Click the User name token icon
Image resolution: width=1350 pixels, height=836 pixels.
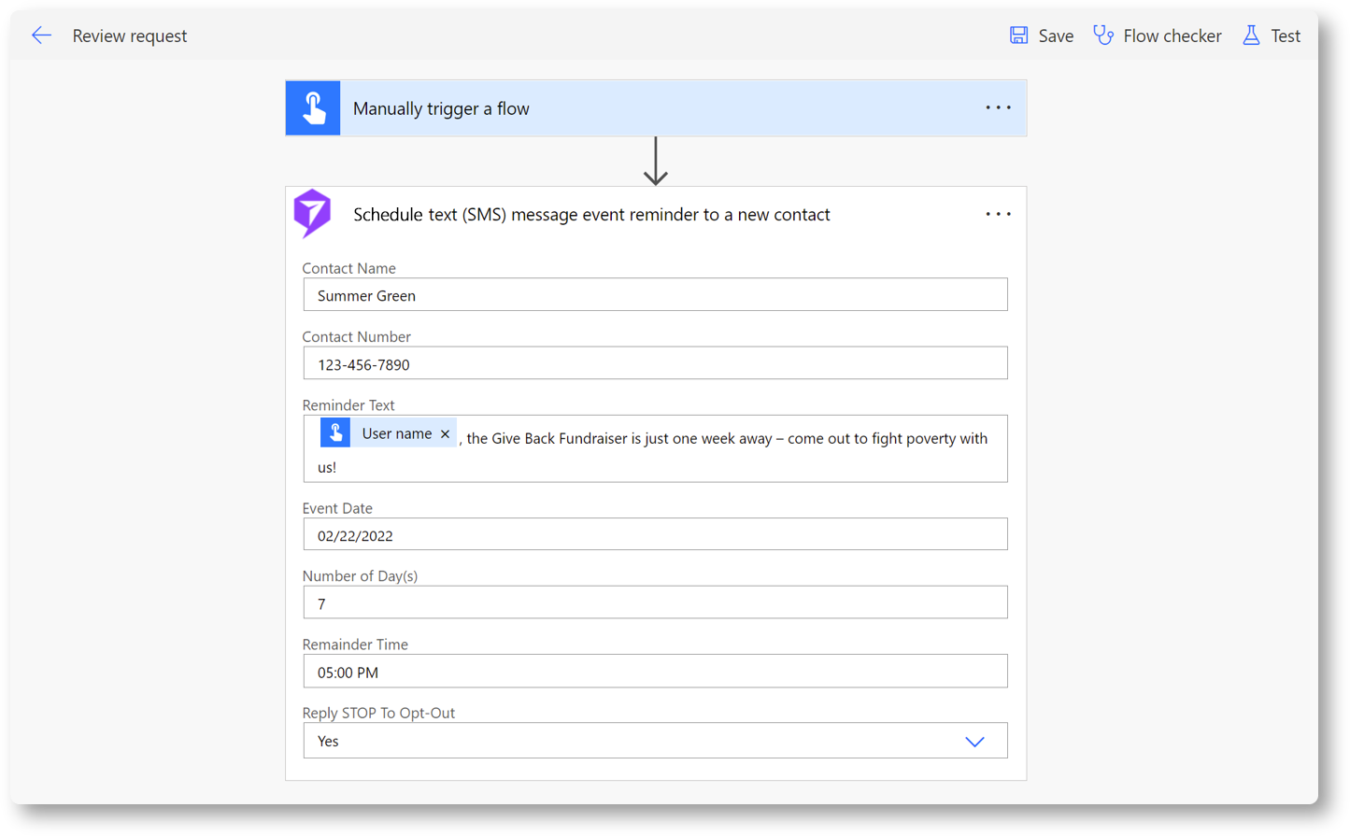[335, 432]
